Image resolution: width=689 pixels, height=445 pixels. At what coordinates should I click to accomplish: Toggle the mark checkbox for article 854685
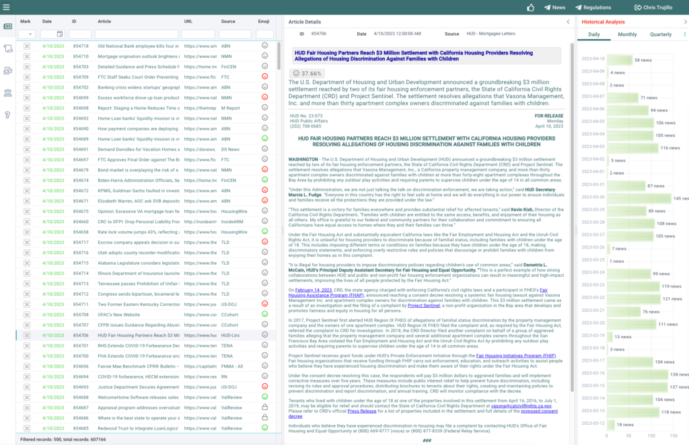[27, 428]
